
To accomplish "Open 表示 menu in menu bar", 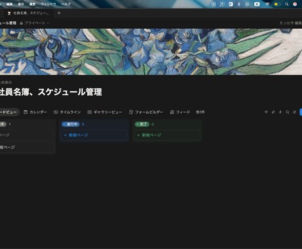I will pyautogui.click(x=21, y=4).
